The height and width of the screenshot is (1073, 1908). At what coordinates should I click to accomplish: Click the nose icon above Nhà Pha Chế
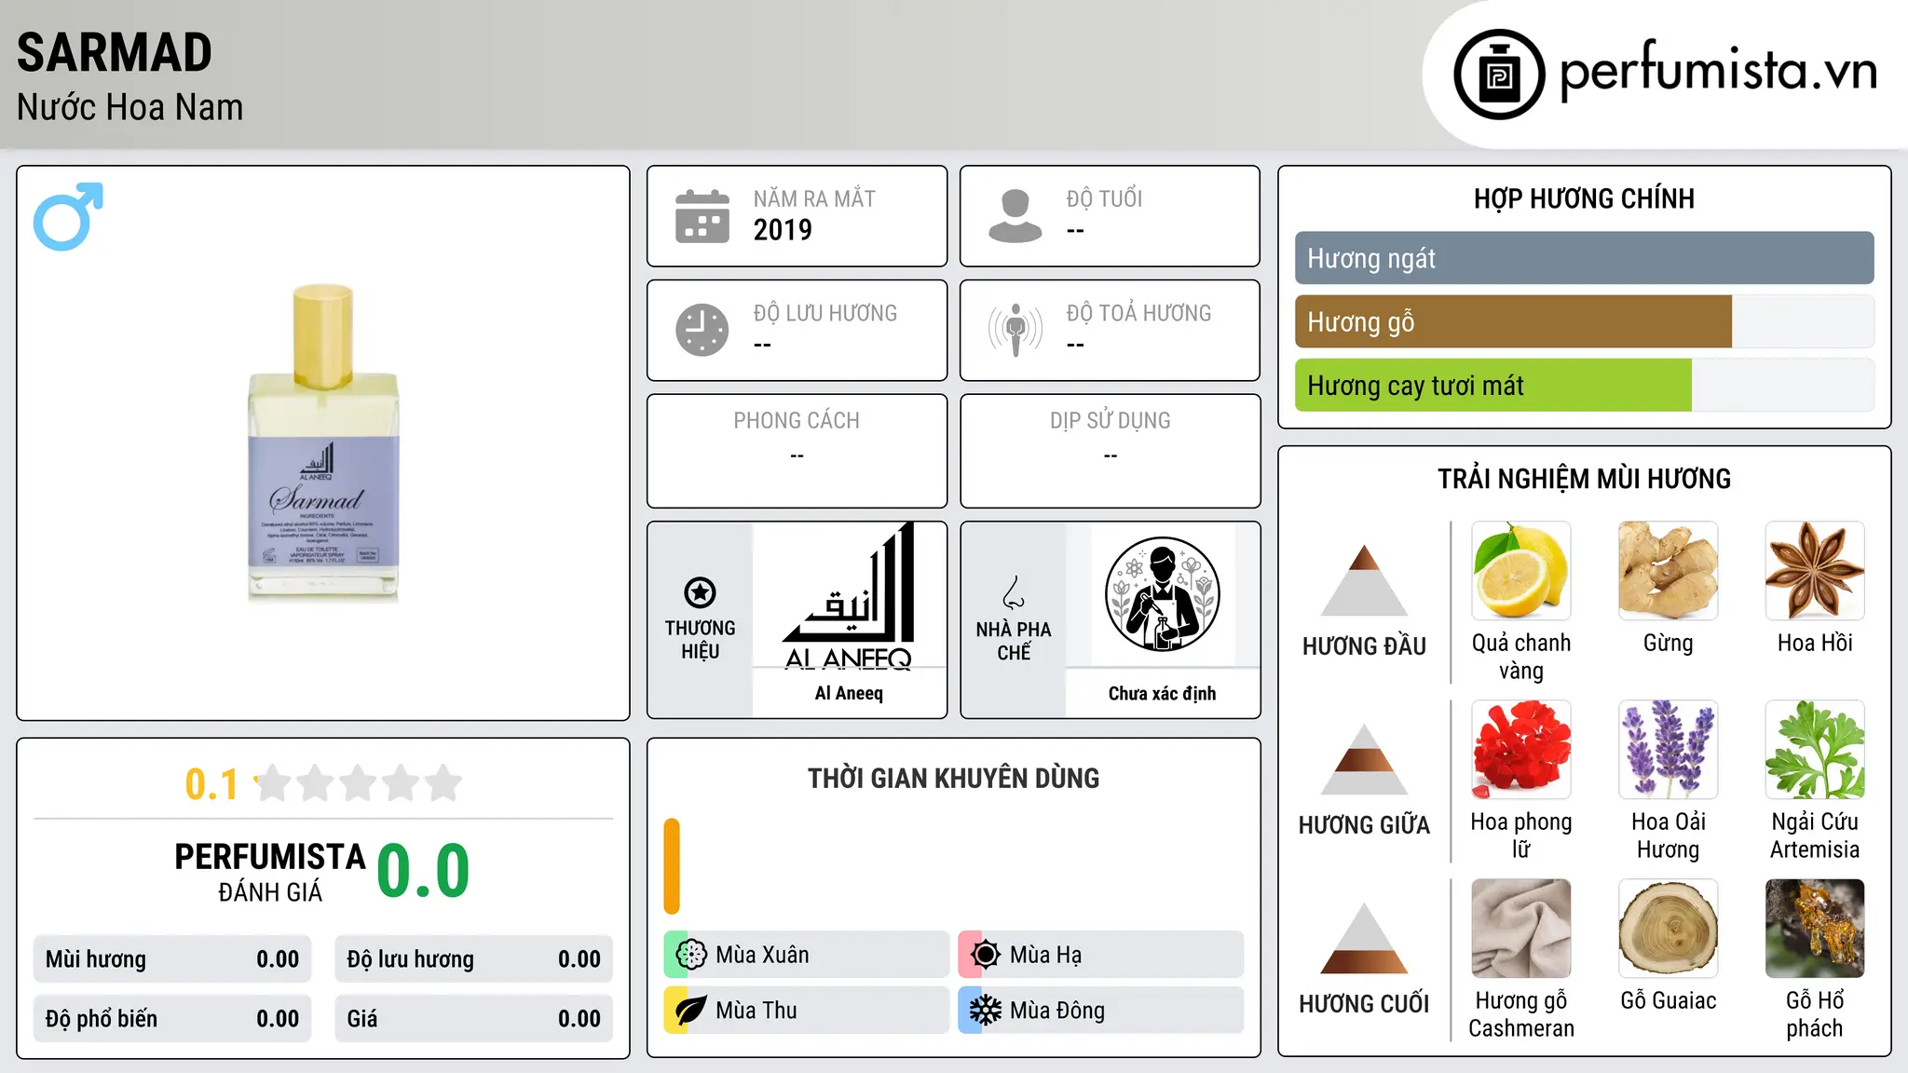(x=1014, y=592)
